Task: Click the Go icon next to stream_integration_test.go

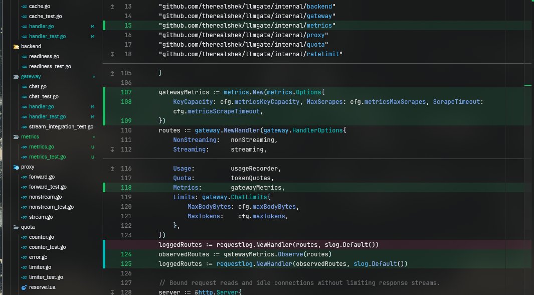Action: (24, 127)
